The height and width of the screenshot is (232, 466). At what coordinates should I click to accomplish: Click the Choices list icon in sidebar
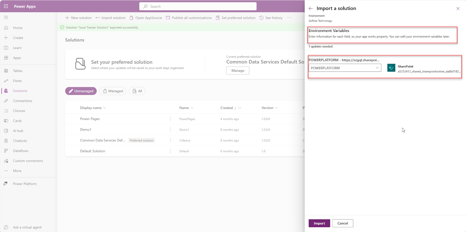coord(6,111)
